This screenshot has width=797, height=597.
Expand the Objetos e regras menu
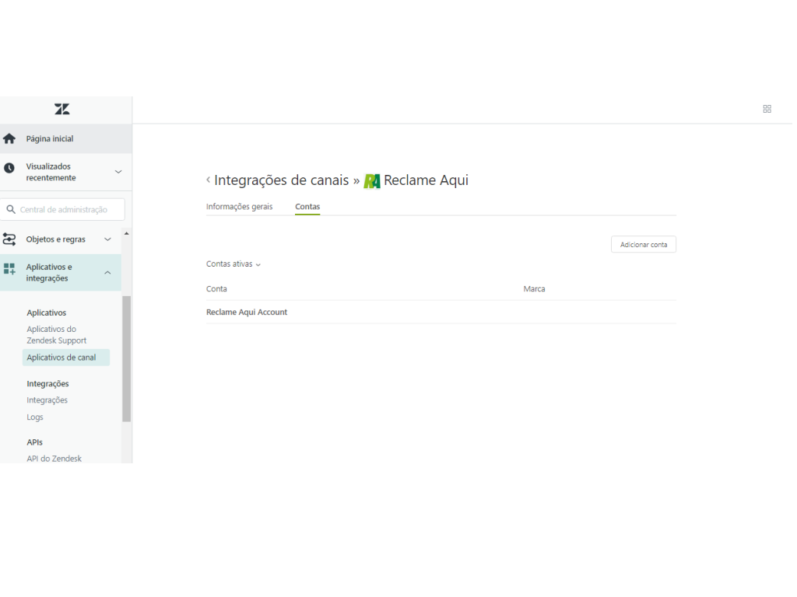click(x=107, y=239)
